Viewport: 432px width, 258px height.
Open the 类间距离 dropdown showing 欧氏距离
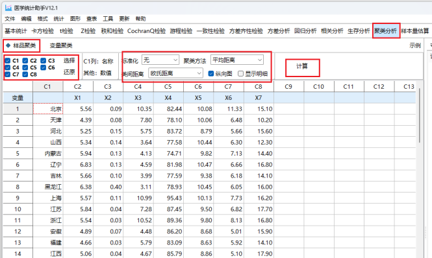point(175,73)
